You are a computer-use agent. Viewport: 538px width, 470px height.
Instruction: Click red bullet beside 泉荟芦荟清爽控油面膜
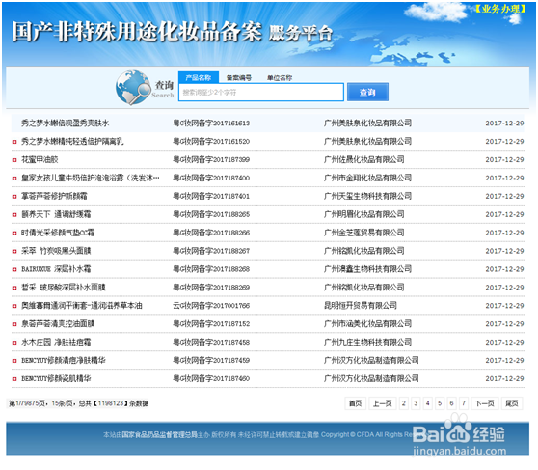click(14, 324)
